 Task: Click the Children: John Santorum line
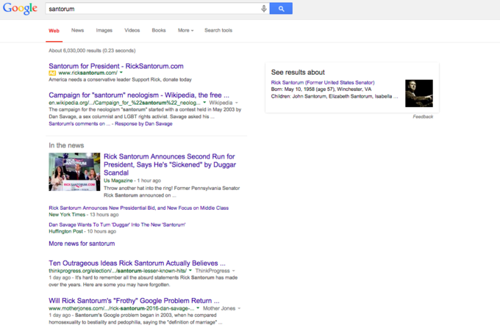335,96
